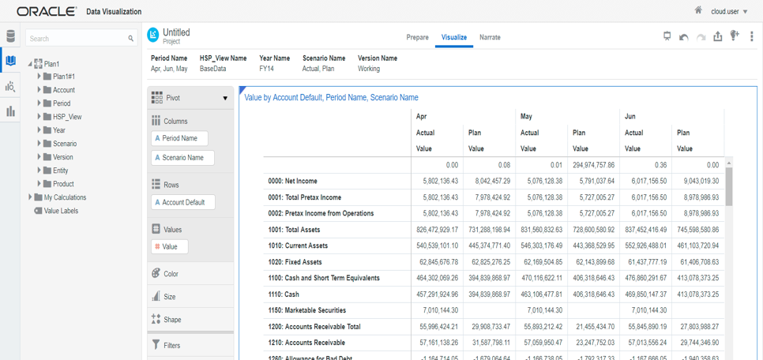This screenshot has height=360, width=763.
Task: Switch to the Narrate tab
Action: [490, 38]
